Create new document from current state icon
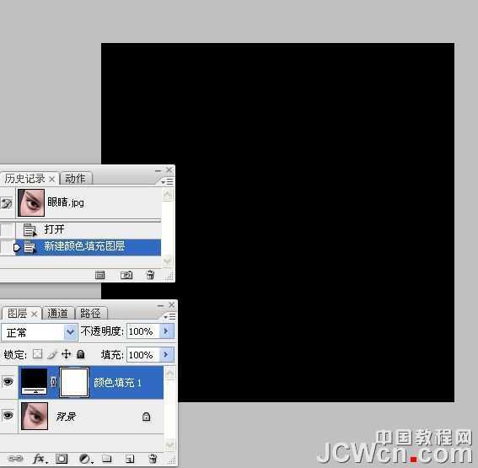This screenshot has height=468, width=478. pyautogui.click(x=99, y=275)
